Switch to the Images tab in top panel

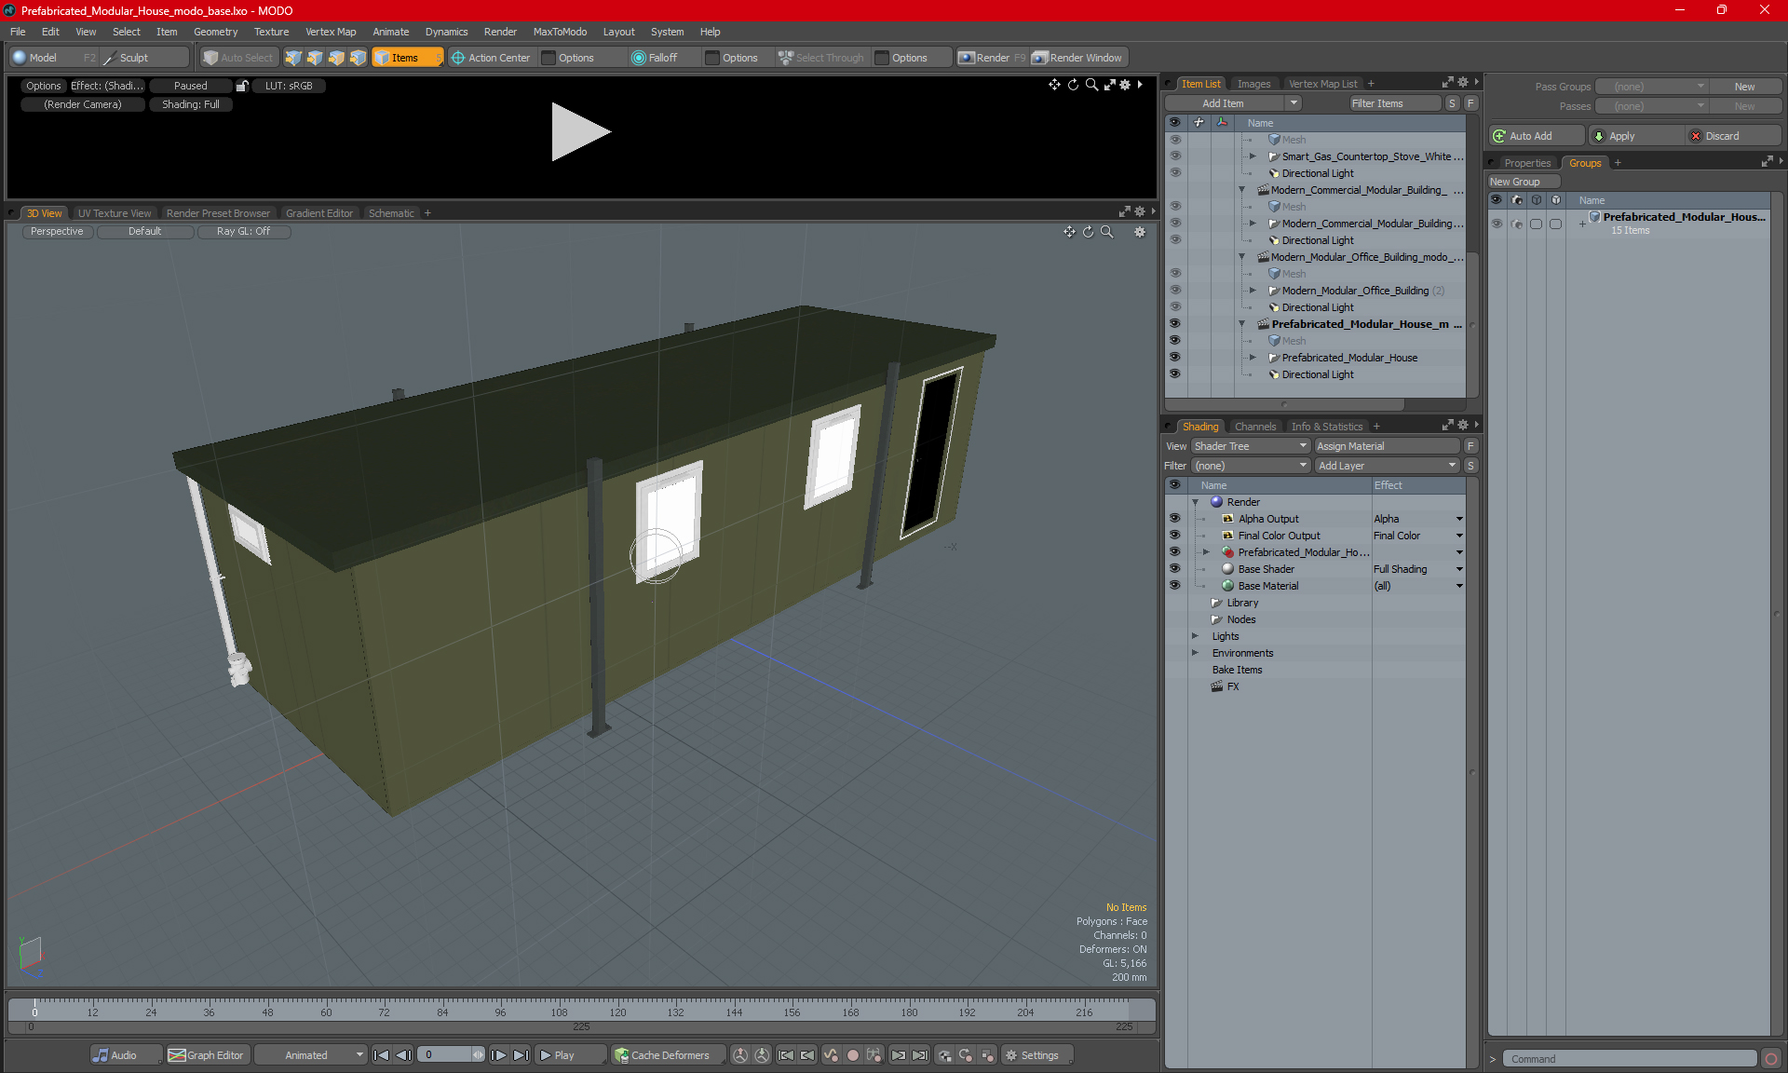(x=1254, y=83)
